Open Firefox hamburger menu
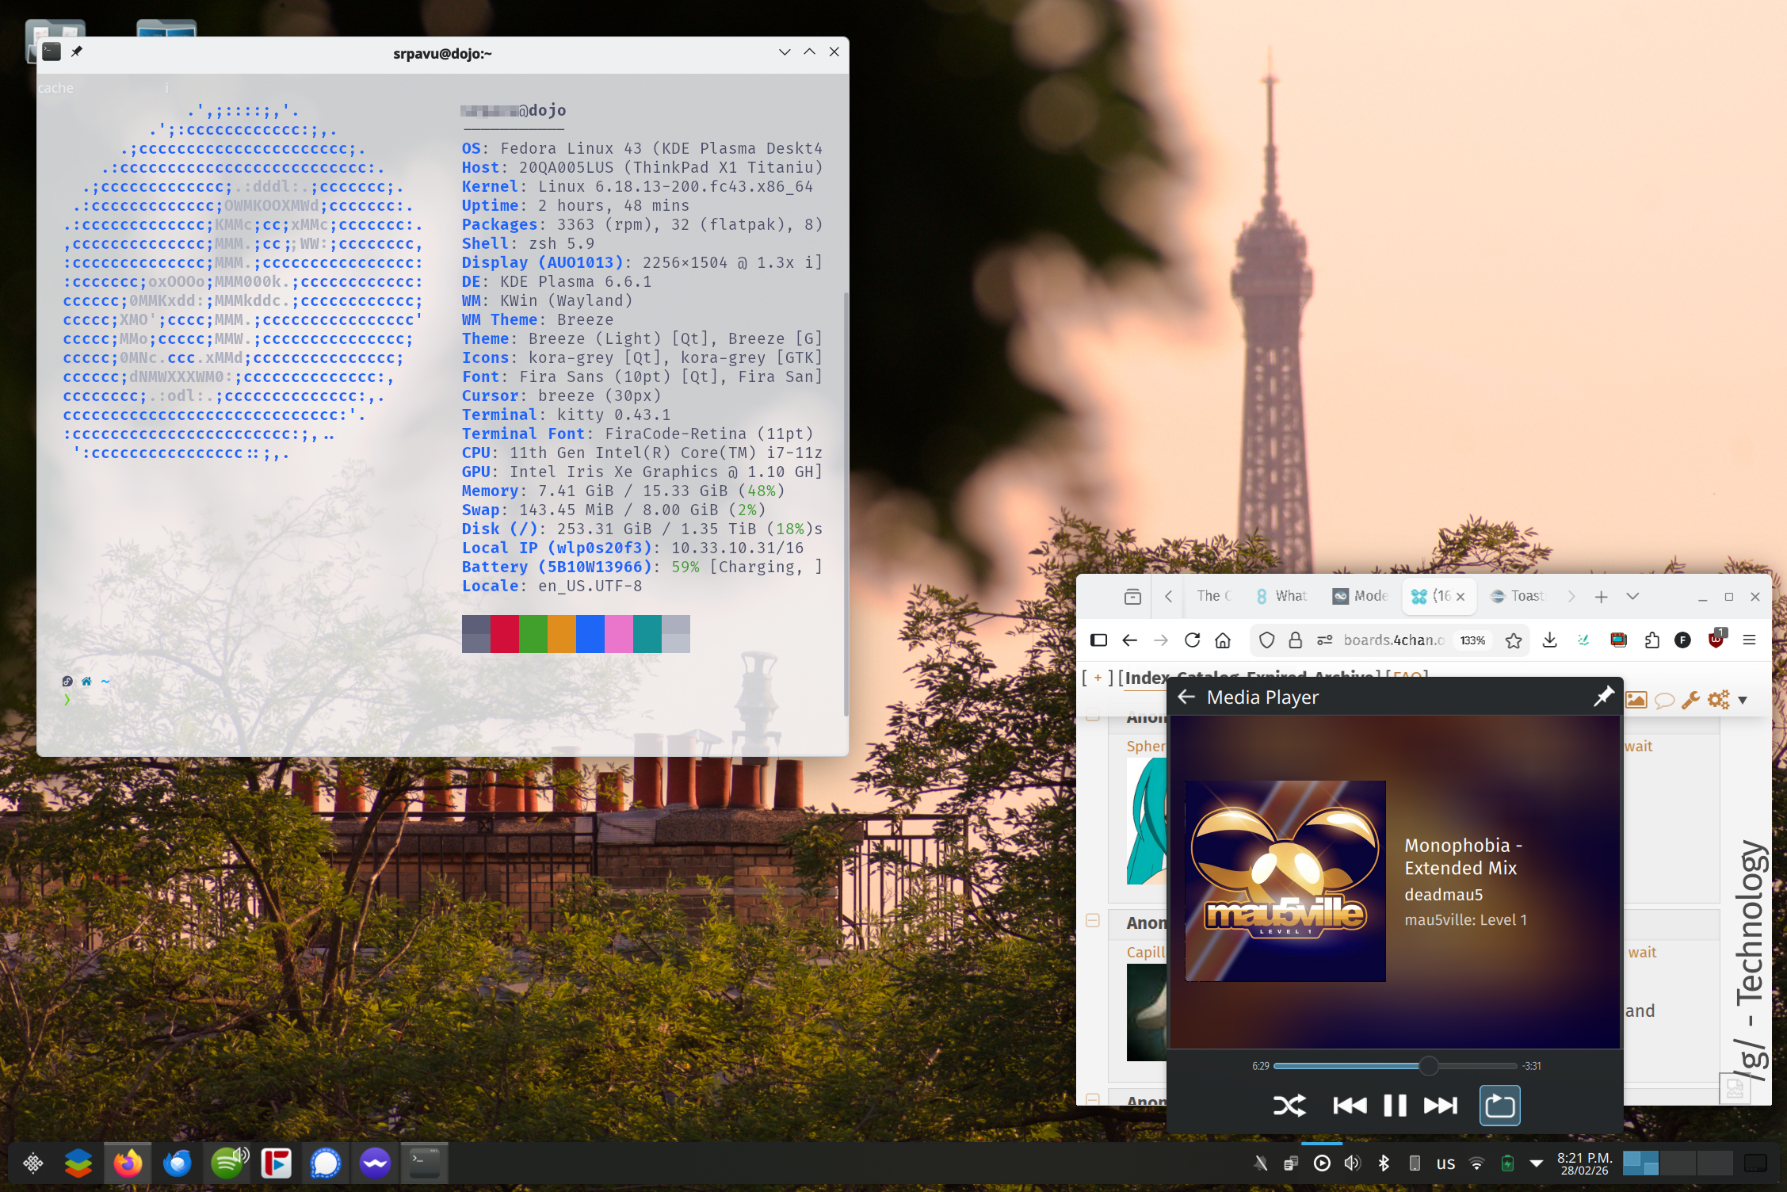 [1750, 640]
